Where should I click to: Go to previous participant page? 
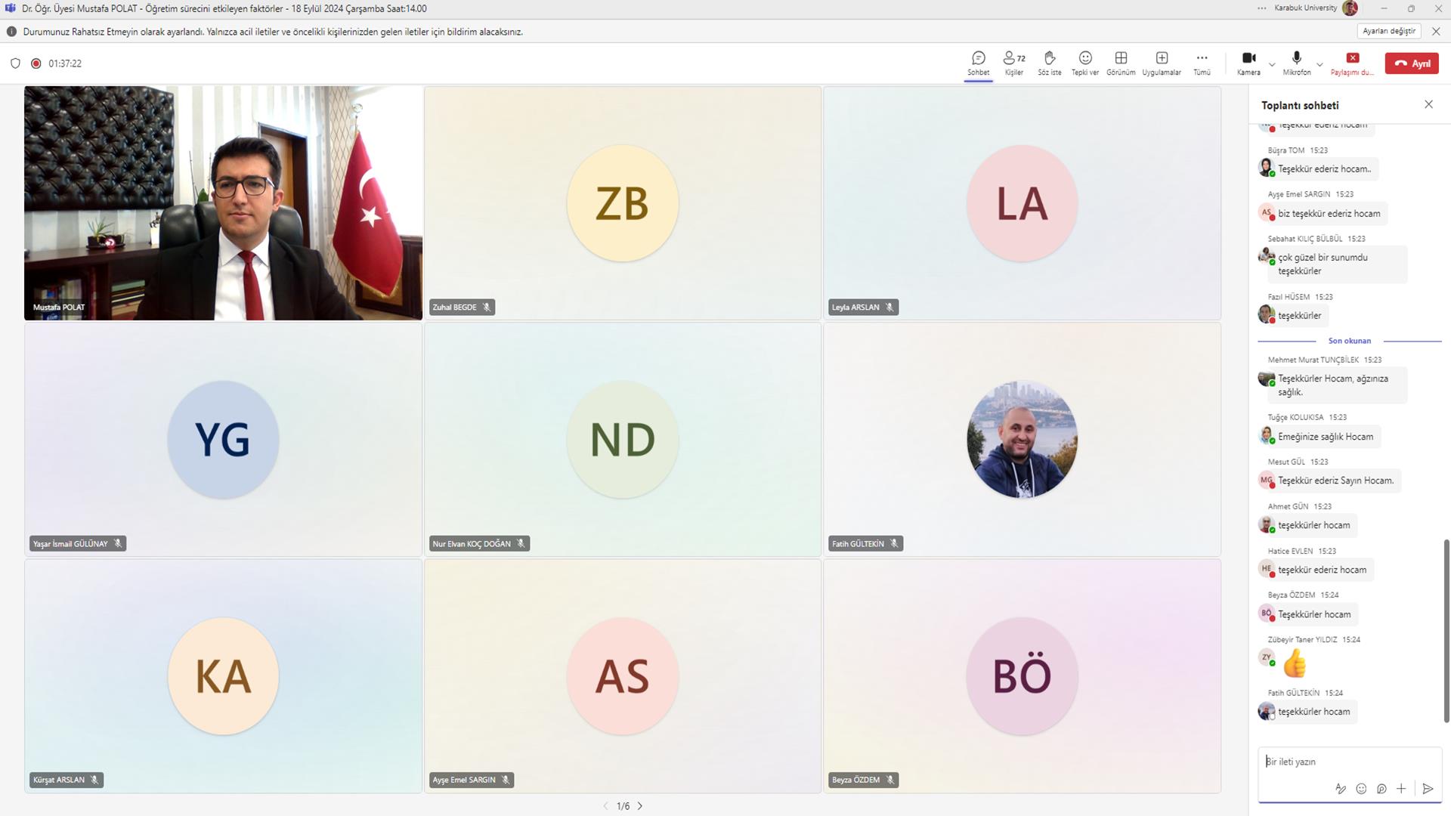click(x=605, y=806)
